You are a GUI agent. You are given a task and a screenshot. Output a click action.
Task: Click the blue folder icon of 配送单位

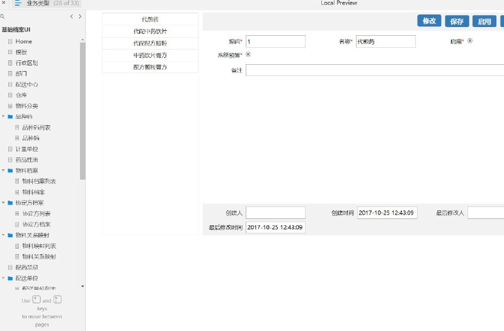click(x=10, y=278)
